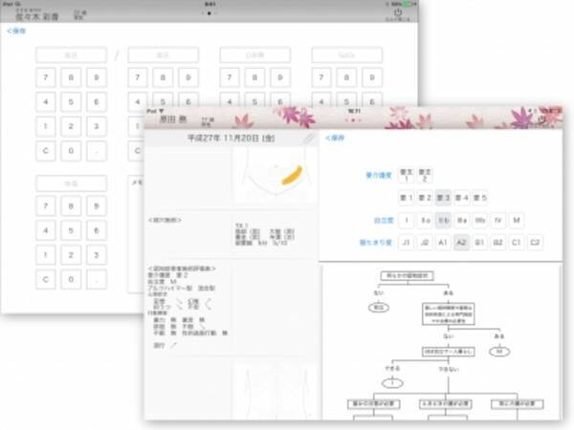Image resolution: width=574 pixels, height=430 pixels.
Task: Tap the power icon in the back window header
Action: pos(398,12)
